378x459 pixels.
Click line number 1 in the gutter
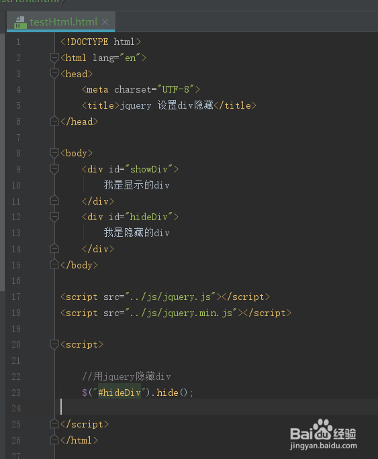tap(18, 42)
